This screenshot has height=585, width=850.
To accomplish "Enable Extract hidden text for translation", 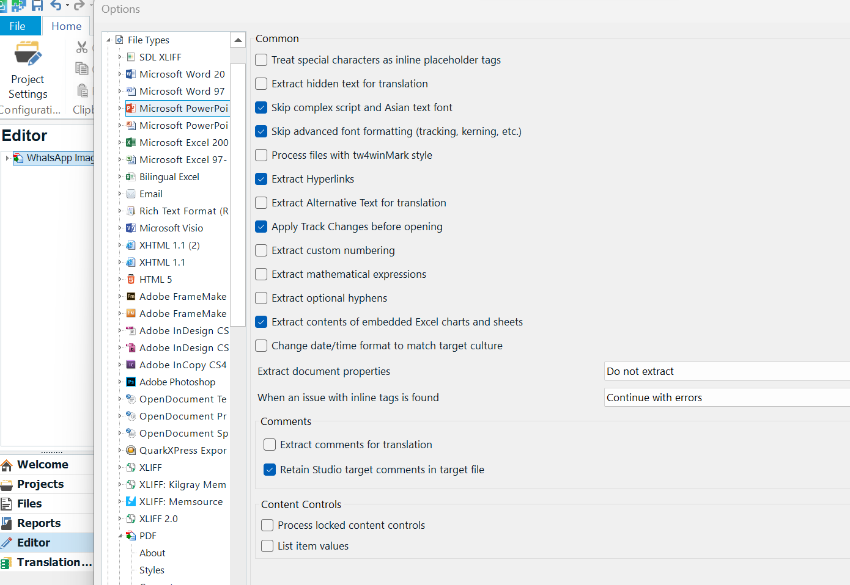I will [x=261, y=84].
